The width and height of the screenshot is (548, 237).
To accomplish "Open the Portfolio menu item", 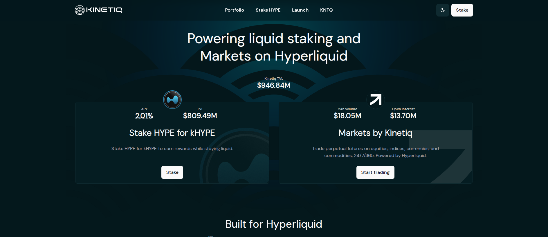I will point(235,10).
